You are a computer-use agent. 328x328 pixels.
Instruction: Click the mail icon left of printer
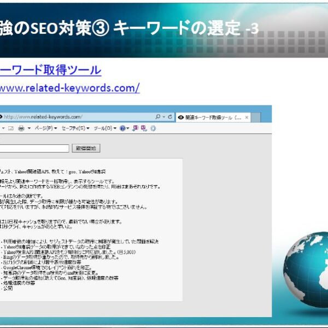click(x=10, y=128)
